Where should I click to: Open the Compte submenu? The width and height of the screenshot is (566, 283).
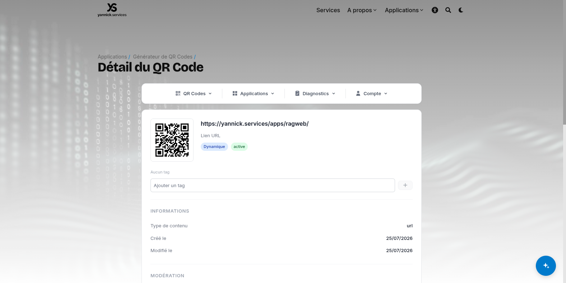372,93
